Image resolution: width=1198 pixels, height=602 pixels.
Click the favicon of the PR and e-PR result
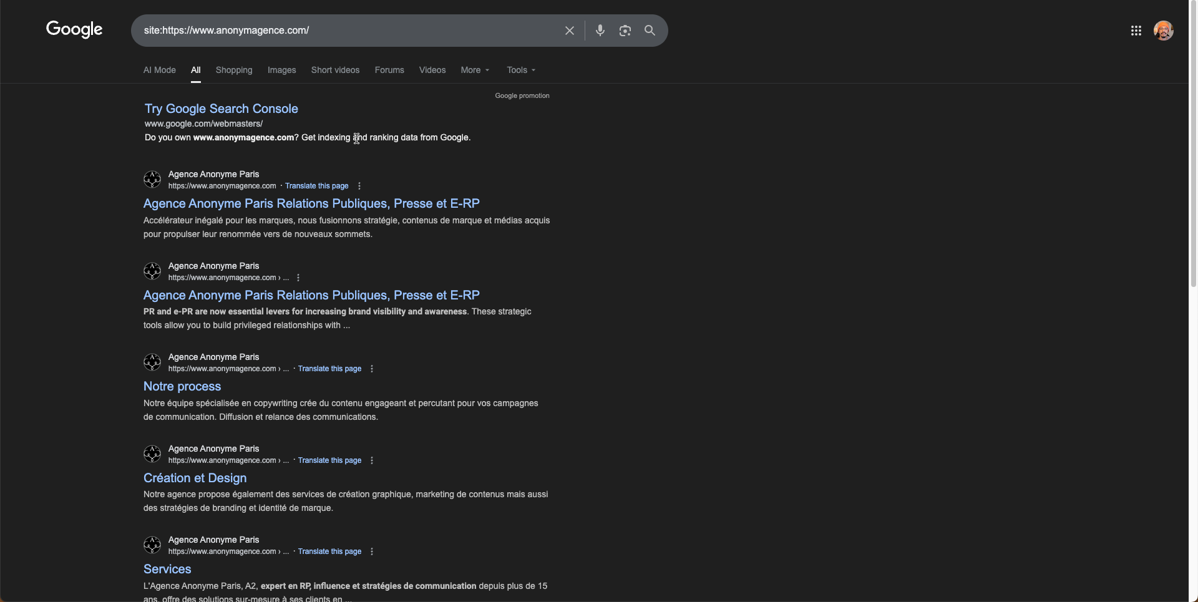point(152,271)
